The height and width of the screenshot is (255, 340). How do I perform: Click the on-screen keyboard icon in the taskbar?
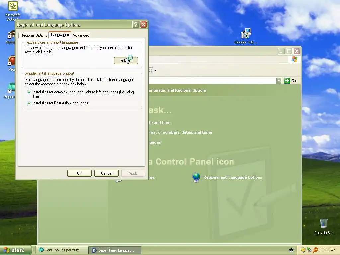click(291, 250)
